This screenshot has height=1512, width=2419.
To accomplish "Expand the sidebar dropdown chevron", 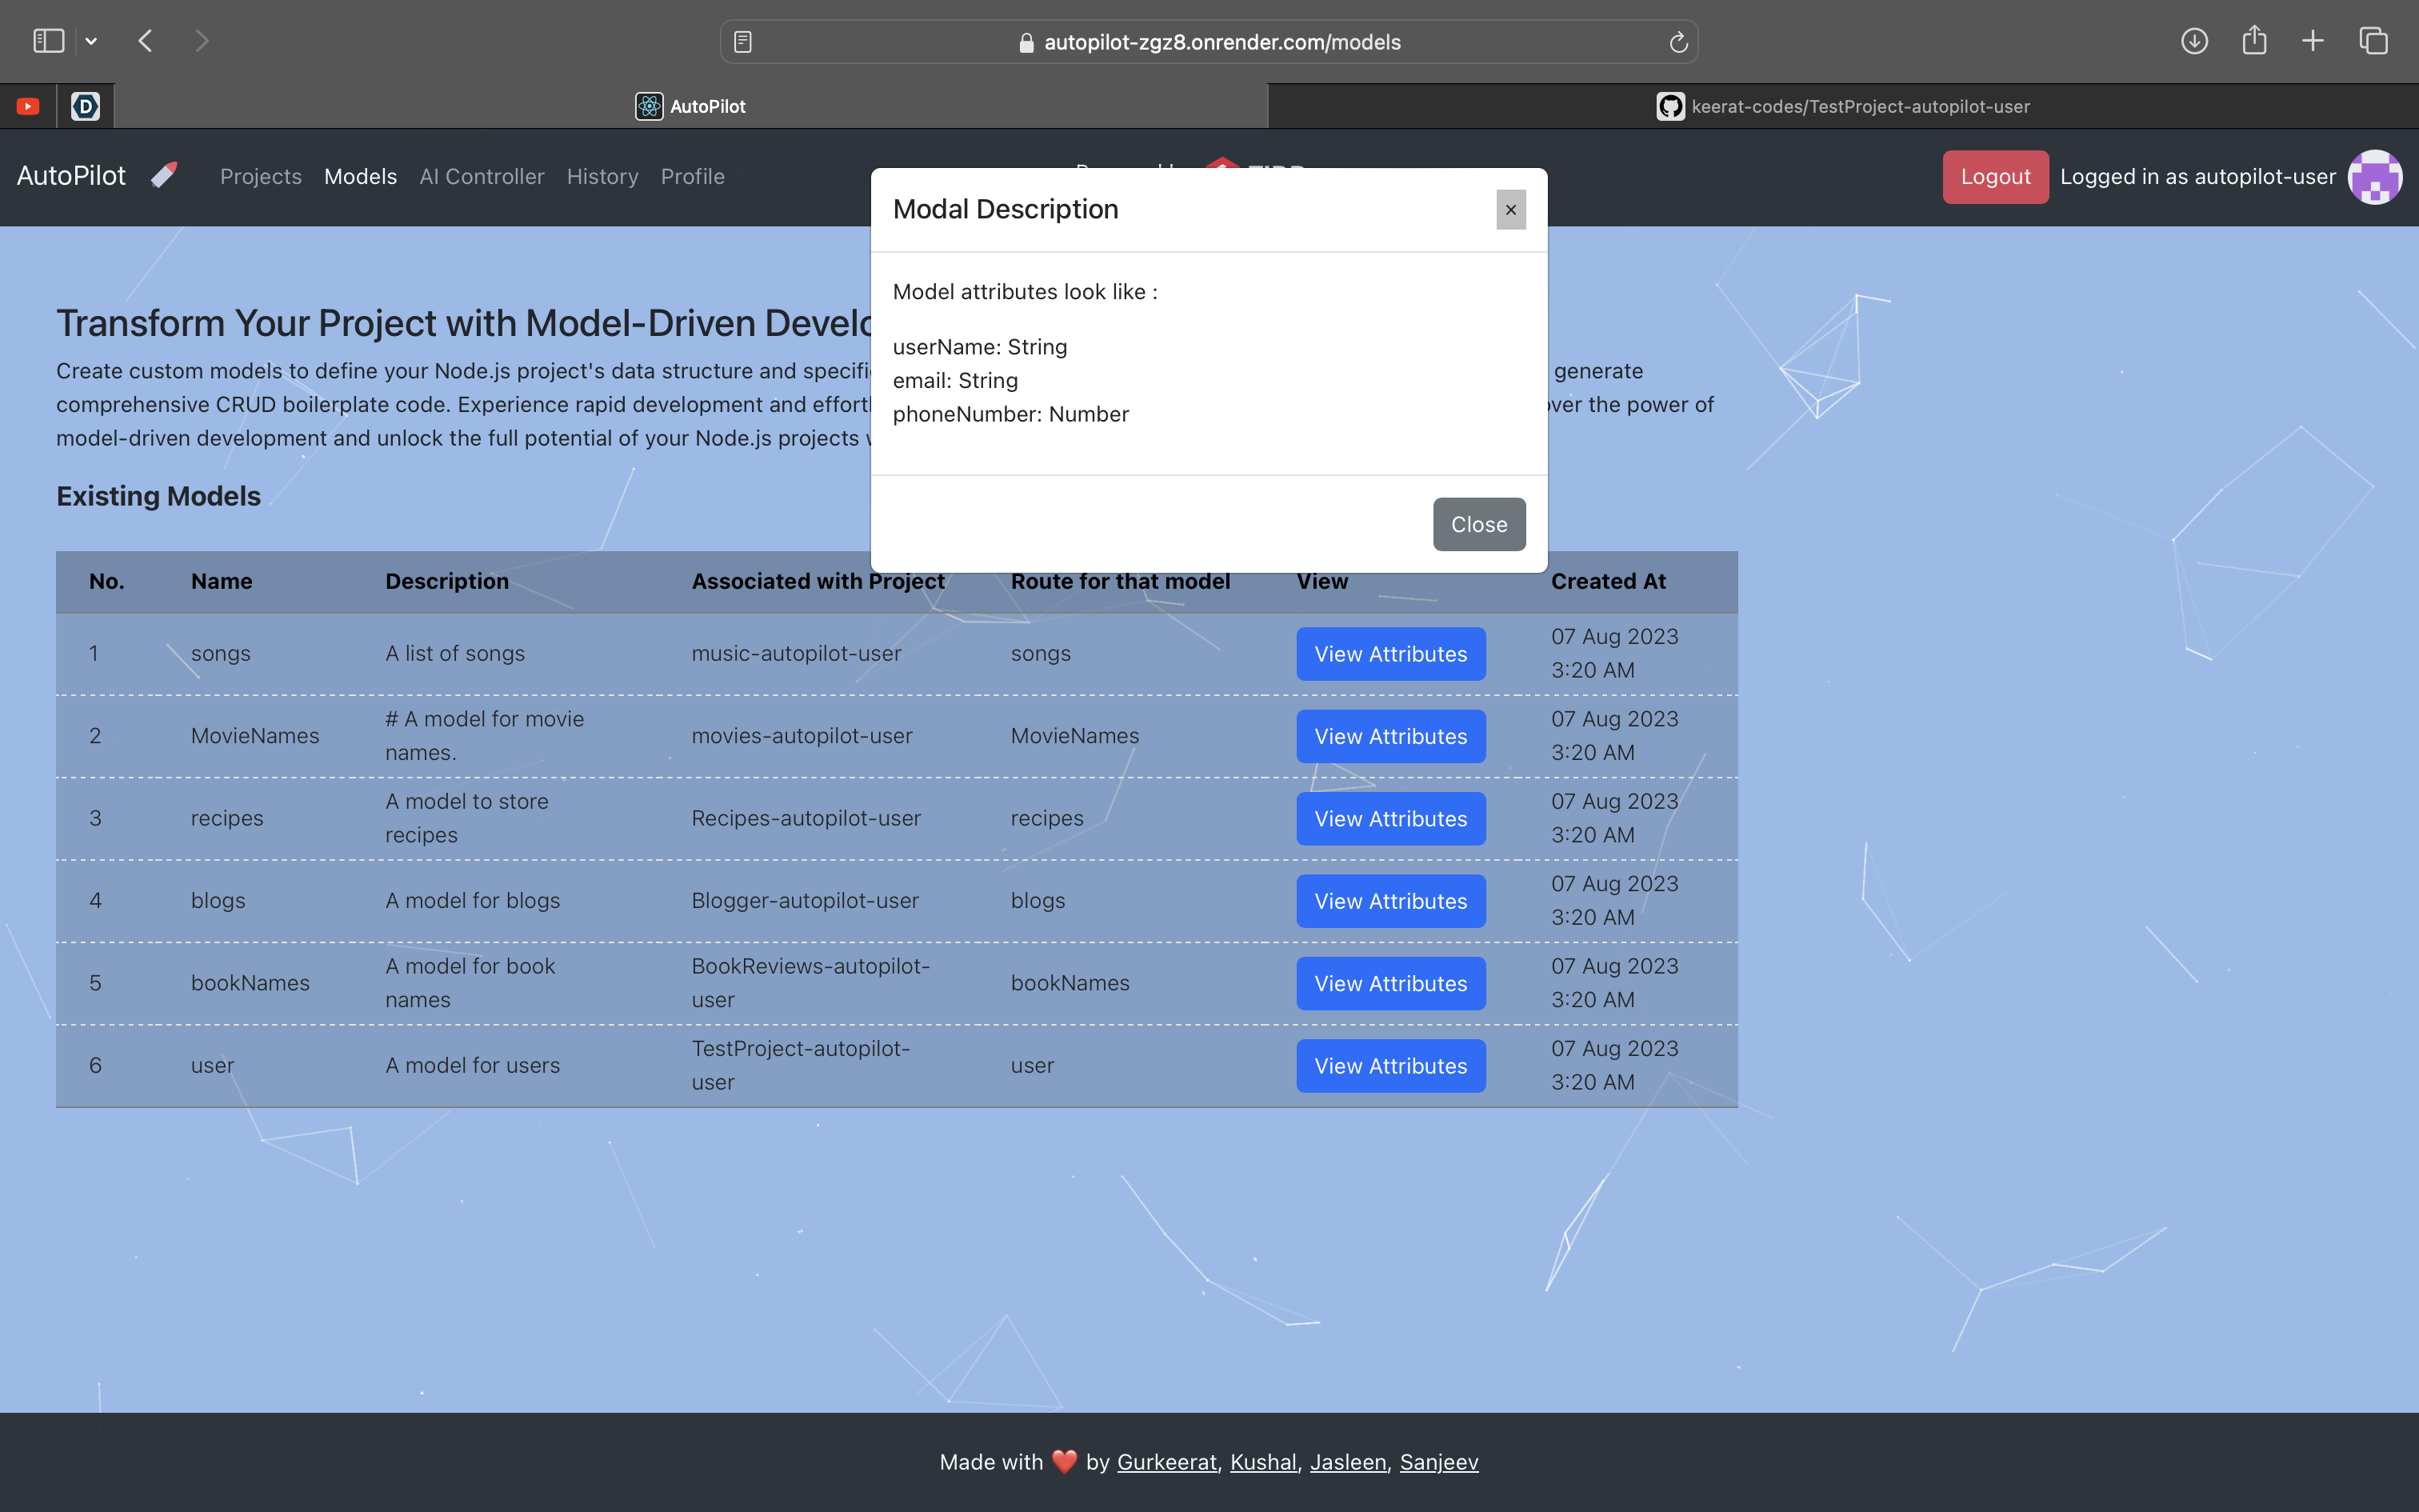I will tap(91, 41).
